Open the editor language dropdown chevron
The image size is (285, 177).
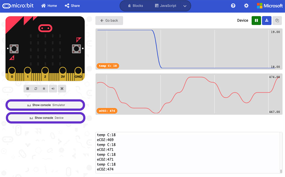point(185,5)
